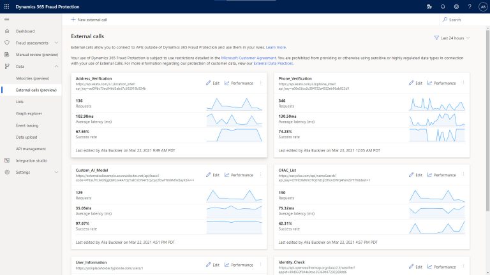Click New external call button

pyautogui.click(x=89, y=20)
